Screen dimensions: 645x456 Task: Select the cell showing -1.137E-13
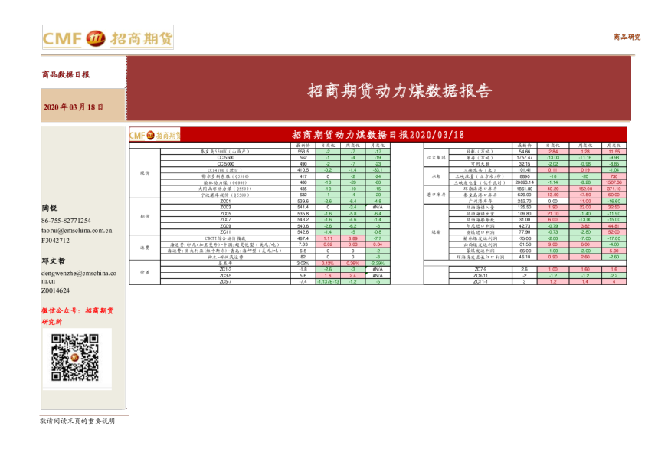click(328, 282)
